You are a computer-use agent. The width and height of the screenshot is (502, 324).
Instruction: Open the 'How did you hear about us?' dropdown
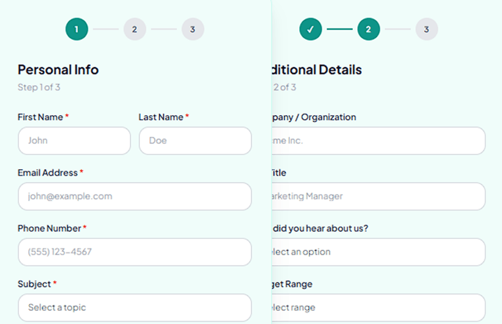pos(378,252)
